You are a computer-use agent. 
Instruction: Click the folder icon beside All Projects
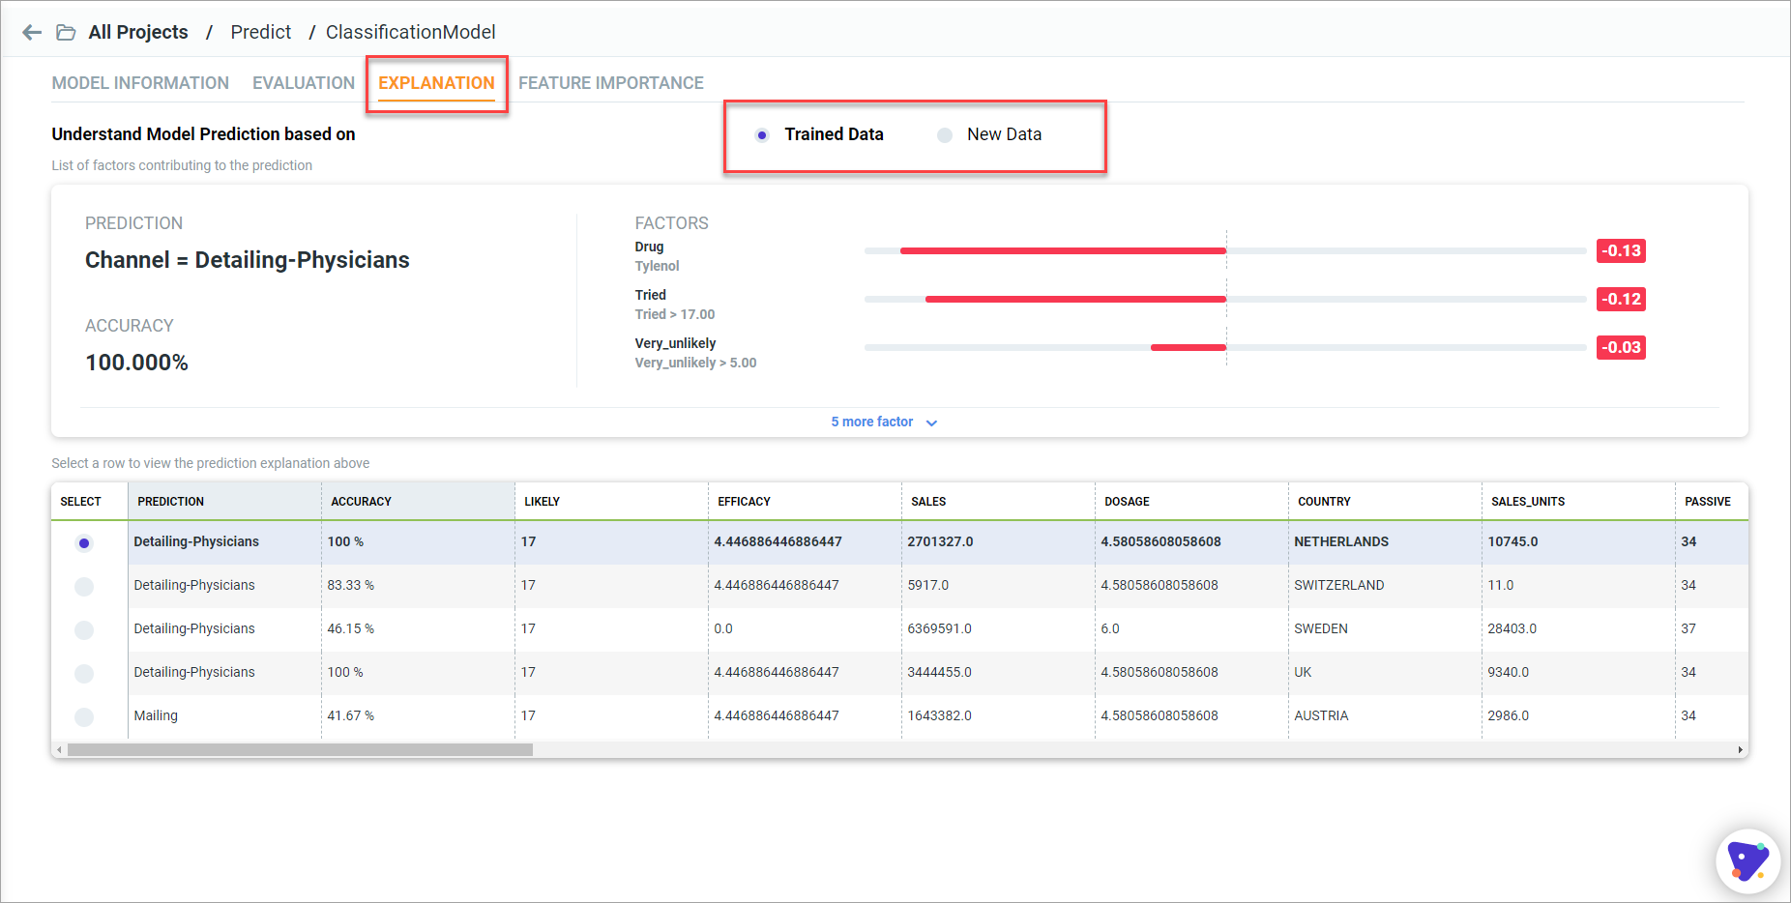[x=66, y=33]
